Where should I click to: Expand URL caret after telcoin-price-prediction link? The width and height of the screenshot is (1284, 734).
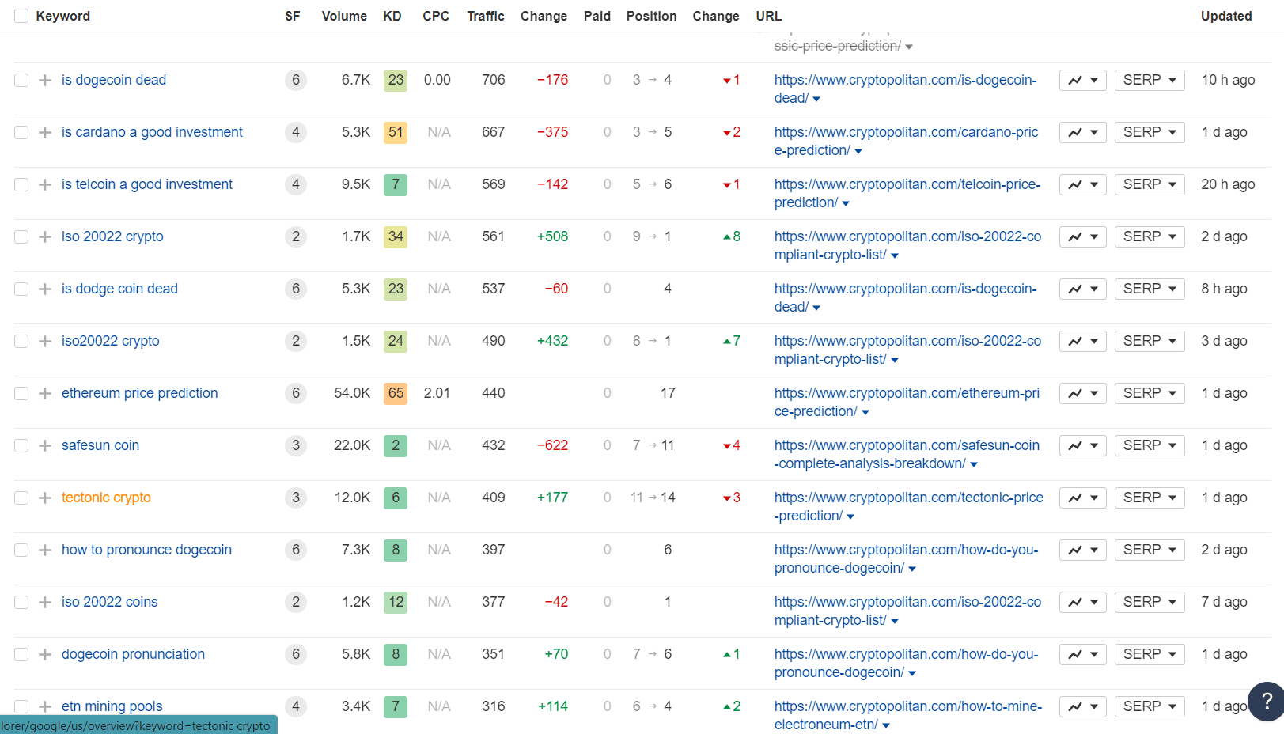coord(846,203)
